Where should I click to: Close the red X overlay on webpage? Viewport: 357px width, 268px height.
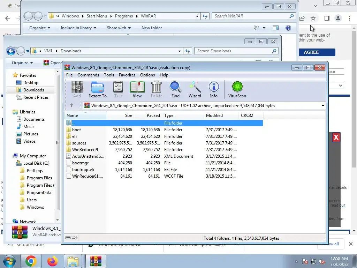click(x=336, y=137)
